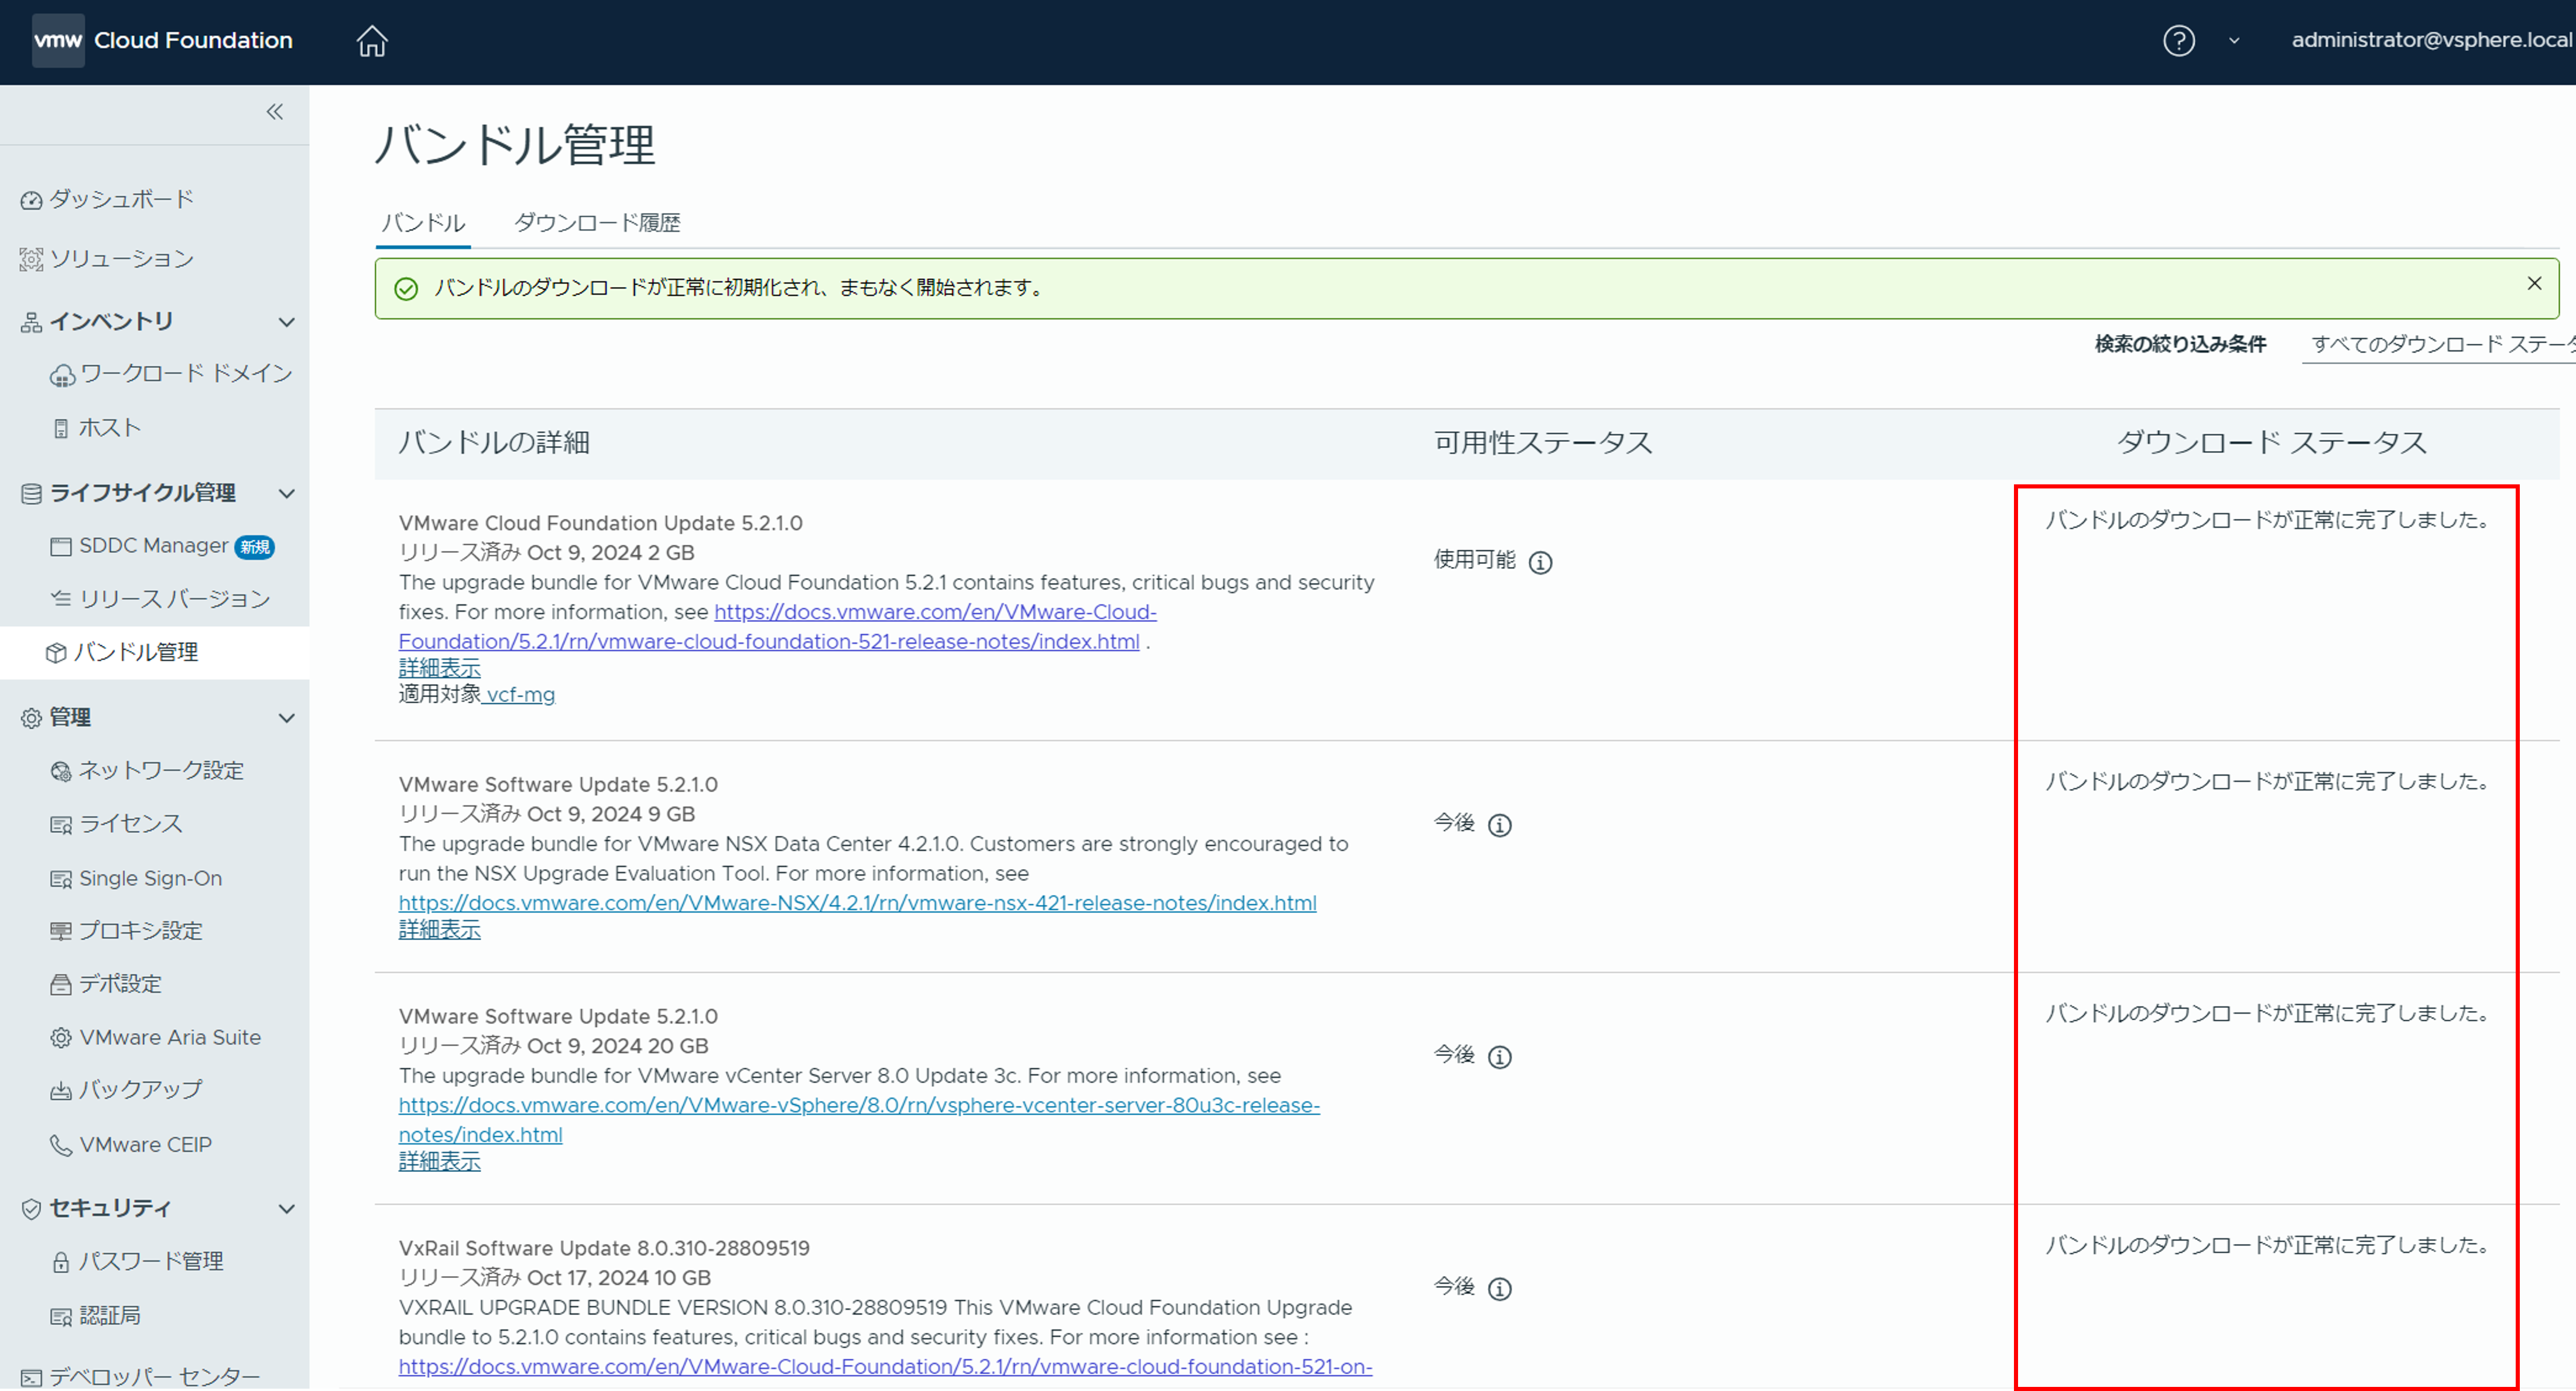The height and width of the screenshot is (1391, 2576).
Task: Collapse the セキュリティ section chevron
Action: click(286, 1209)
